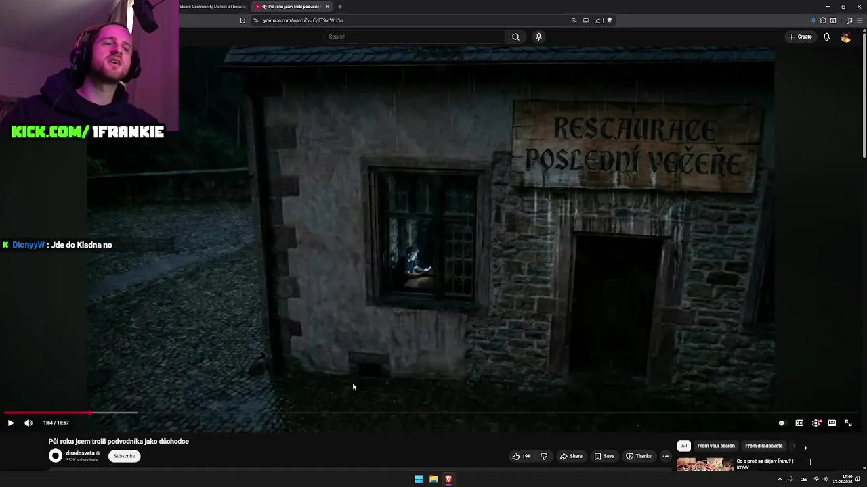Open the Create menu

800,37
